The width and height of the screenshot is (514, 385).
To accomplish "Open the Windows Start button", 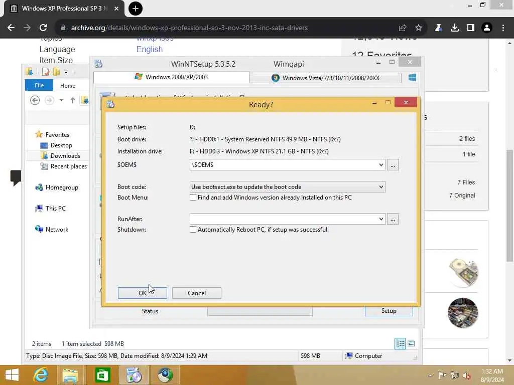I will click(12, 375).
